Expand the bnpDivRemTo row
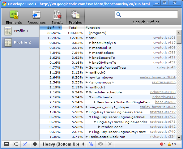This screenshot has width=183, height=149. tap(90, 62)
